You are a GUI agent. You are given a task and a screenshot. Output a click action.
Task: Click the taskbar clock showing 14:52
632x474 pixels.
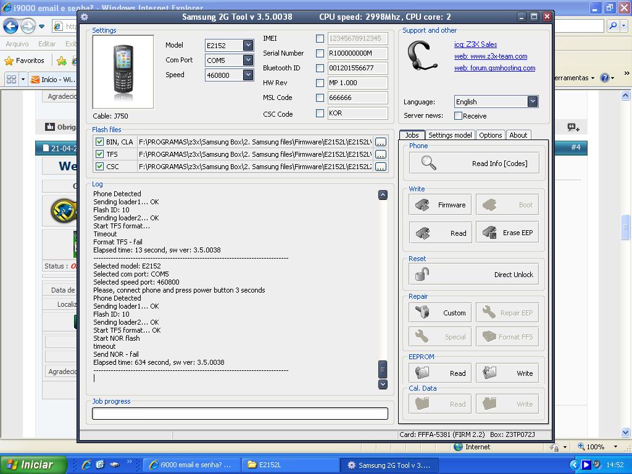tap(615, 465)
